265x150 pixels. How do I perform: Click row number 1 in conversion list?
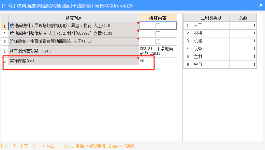pos(5,26)
